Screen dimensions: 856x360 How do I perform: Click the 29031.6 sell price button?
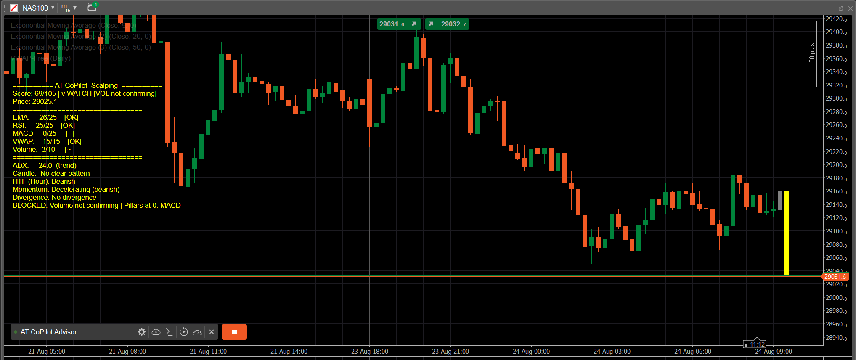pos(398,24)
